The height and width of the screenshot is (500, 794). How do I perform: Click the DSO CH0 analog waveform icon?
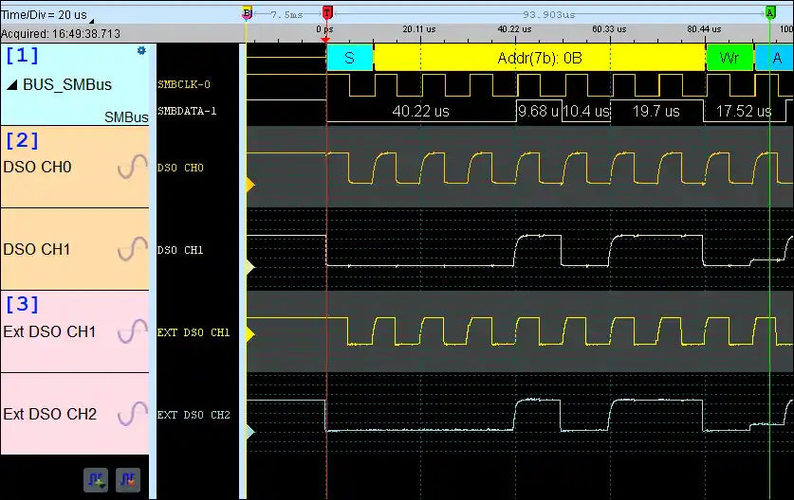[x=132, y=167]
